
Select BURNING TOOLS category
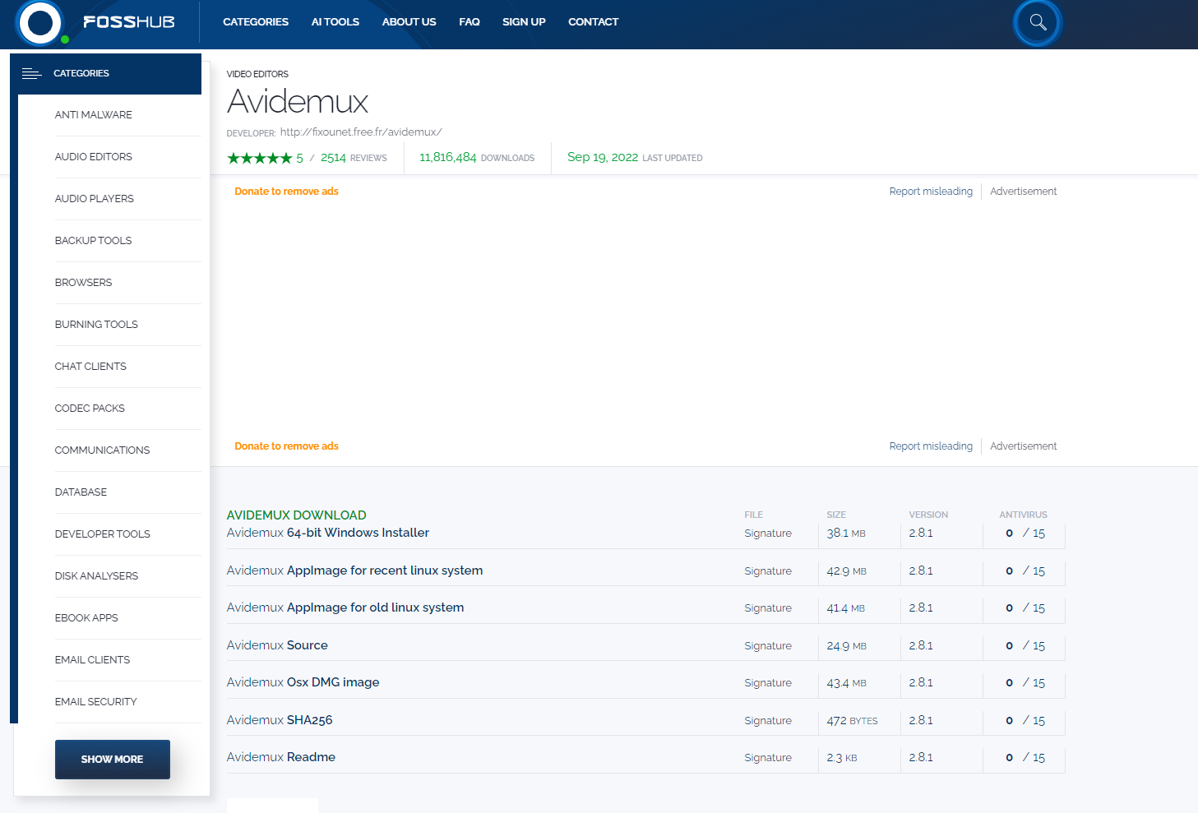(x=96, y=325)
